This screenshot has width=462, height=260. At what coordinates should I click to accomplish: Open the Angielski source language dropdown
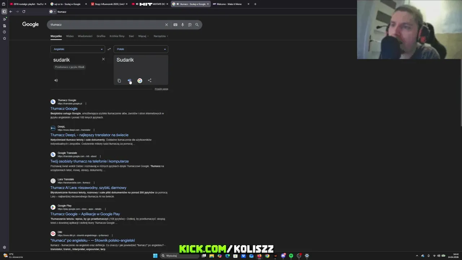pyautogui.click(x=78, y=49)
